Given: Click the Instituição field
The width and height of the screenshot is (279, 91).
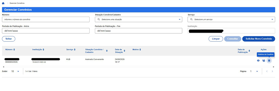Looking at the screenshot, I should [232, 31].
